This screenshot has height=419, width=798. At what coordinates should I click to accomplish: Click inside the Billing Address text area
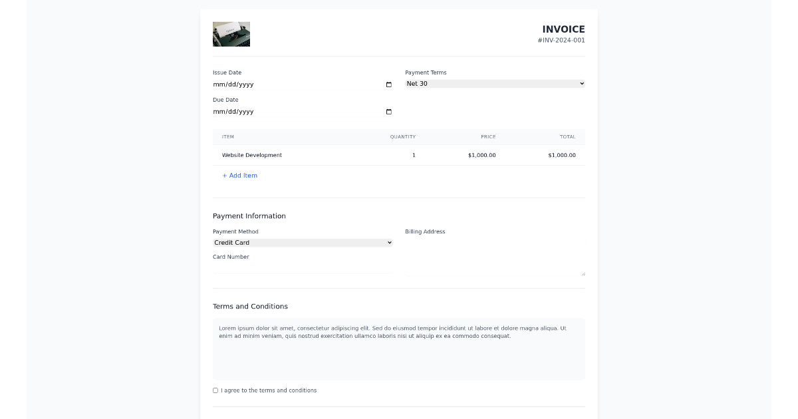(x=495, y=256)
